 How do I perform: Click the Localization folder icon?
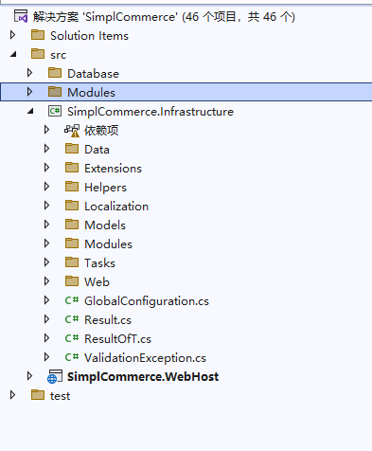click(72, 206)
